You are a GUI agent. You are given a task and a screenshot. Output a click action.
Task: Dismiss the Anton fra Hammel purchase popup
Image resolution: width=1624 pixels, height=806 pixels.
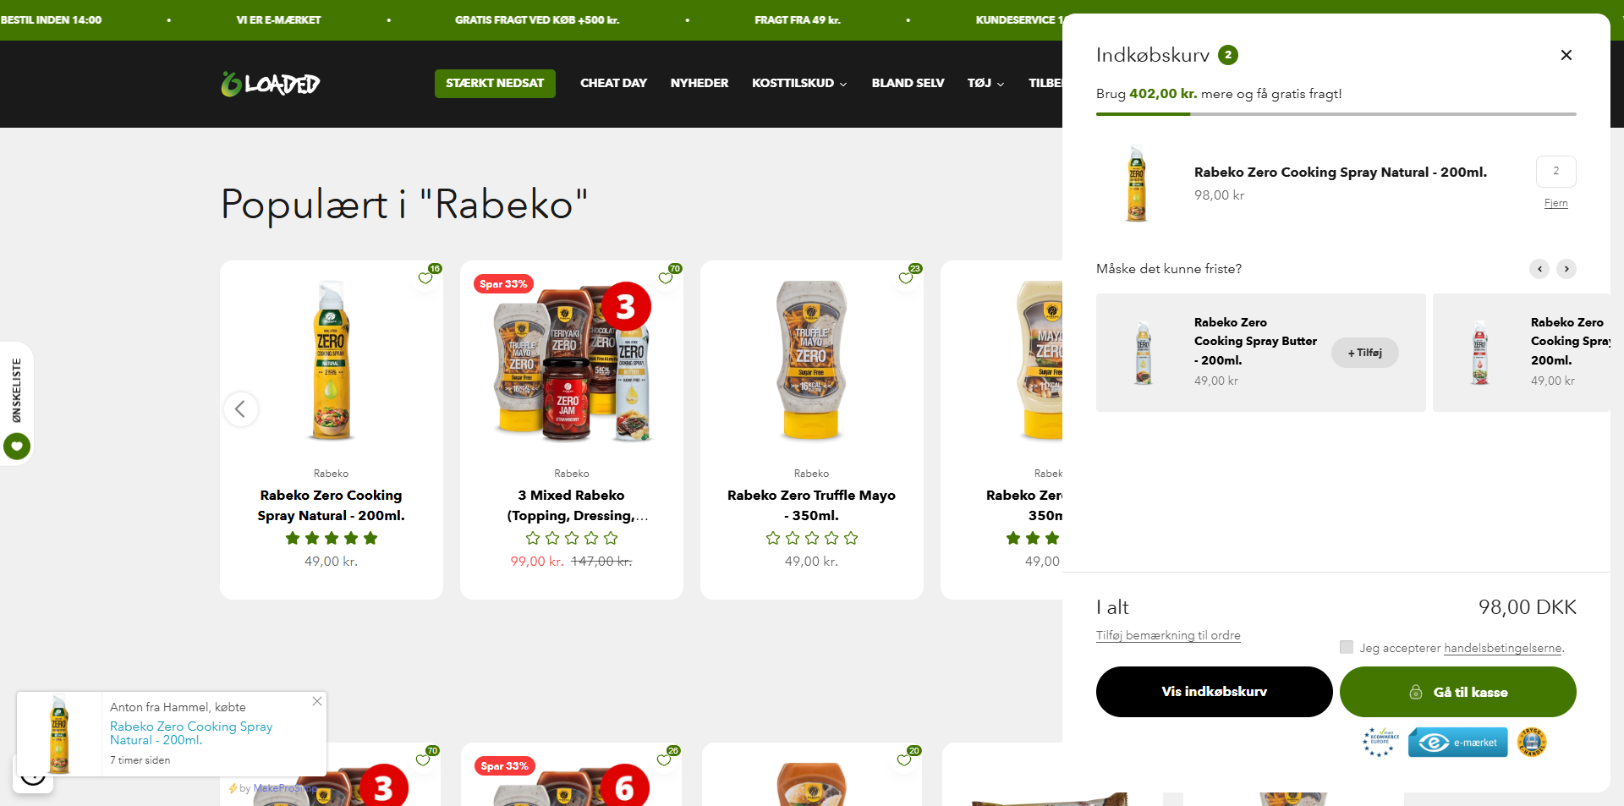click(317, 701)
